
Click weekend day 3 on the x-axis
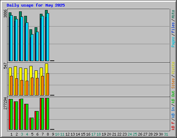click(22, 134)
